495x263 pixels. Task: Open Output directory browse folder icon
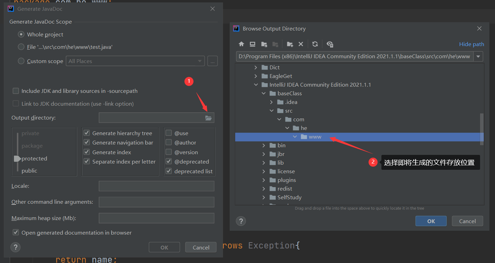click(x=208, y=118)
